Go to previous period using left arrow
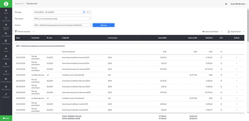 point(87,12)
